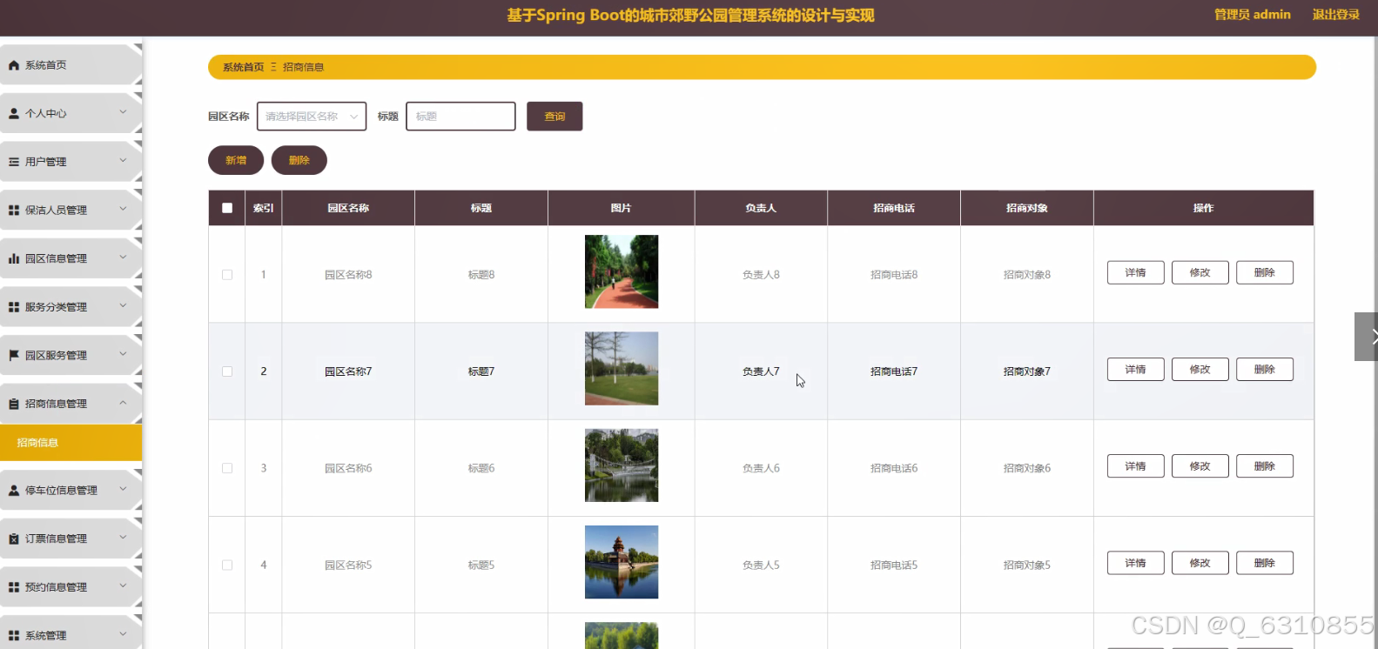
Task: Click the right-edge arrow panel handle
Action: coord(1367,337)
